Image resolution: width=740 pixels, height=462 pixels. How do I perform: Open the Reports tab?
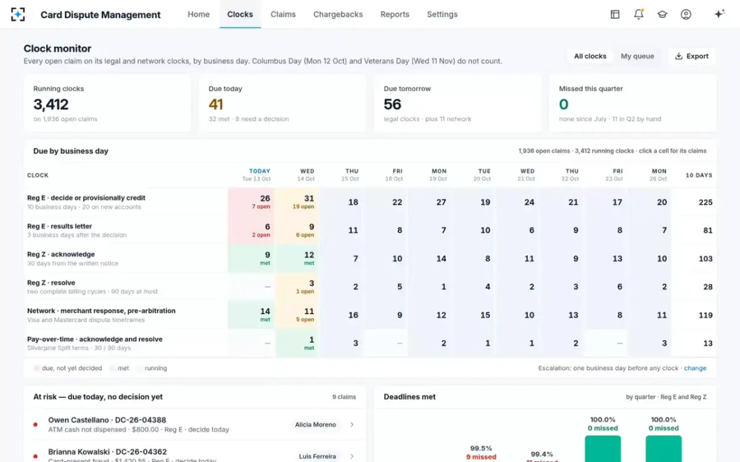395,14
